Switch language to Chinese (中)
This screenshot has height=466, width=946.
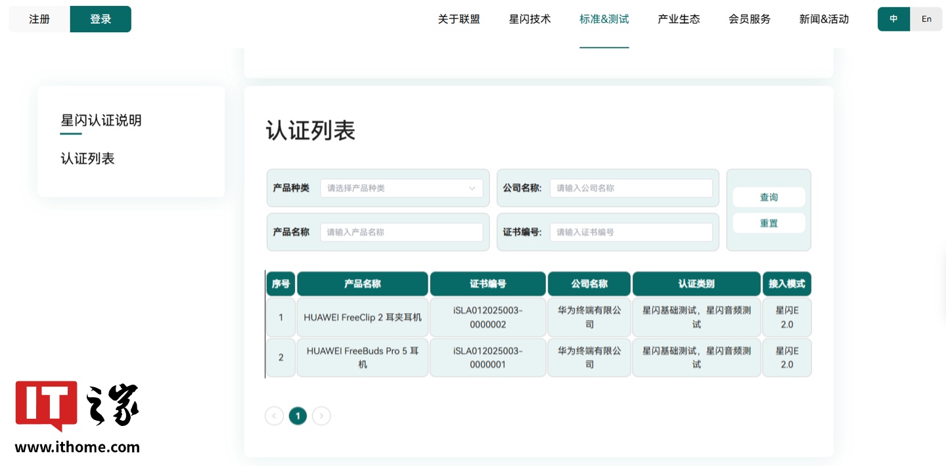[x=893, y=19]
